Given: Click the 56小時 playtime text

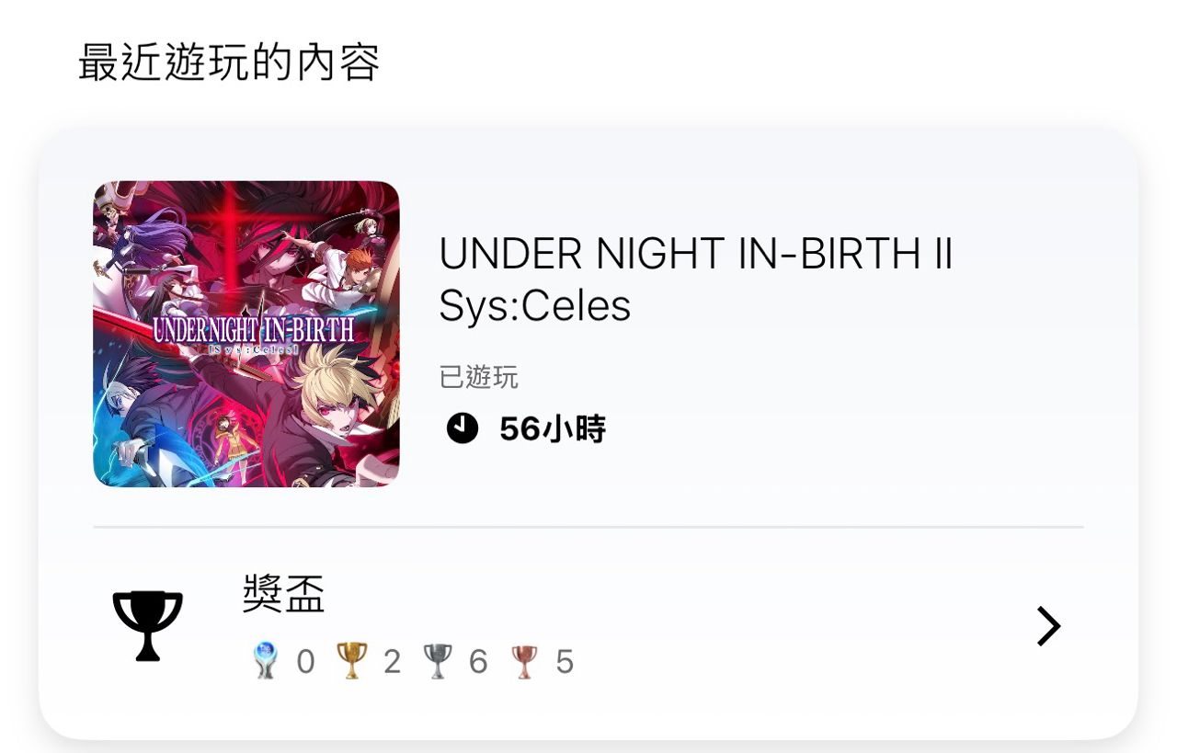Looking at the screenshot, I should pos(553,428).
